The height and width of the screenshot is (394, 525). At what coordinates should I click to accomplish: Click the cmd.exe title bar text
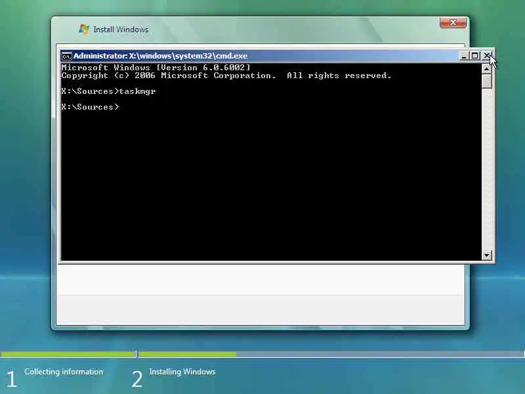click(x=160, y=56)
